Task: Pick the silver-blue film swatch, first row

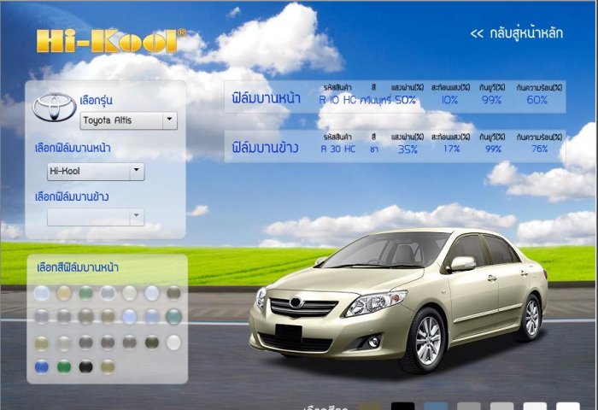Action: pos(108,293)
